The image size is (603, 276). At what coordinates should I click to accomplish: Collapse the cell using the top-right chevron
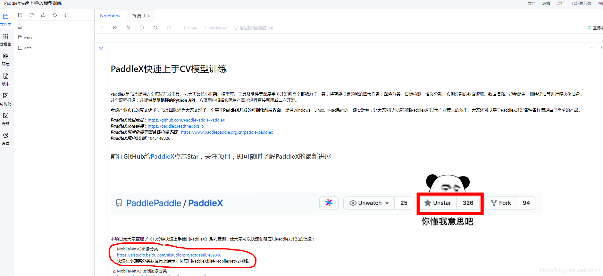coord(591,47)
